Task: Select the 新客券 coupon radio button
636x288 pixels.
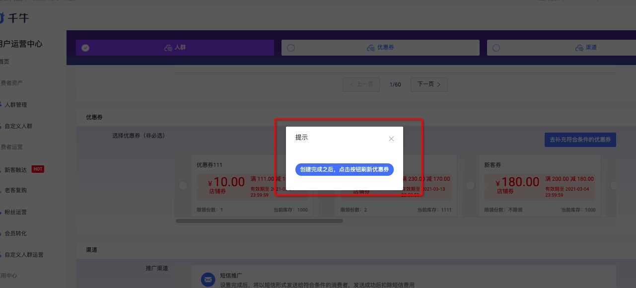Action: [x=471, y=185]
